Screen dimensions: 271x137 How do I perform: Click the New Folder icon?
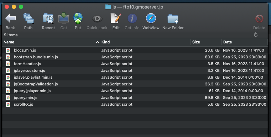pyautogui.click(x=173, y=19)
